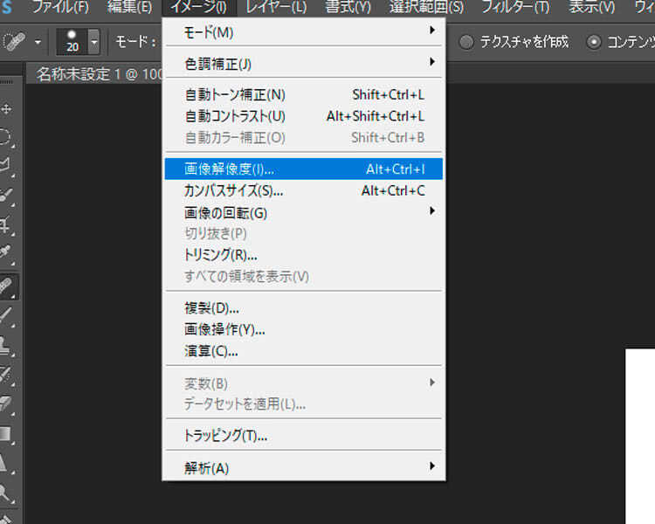Viewport: 655px width, 524px height.
Task: Select the Lasso tool in toolbar
Action: coord(8,165)
